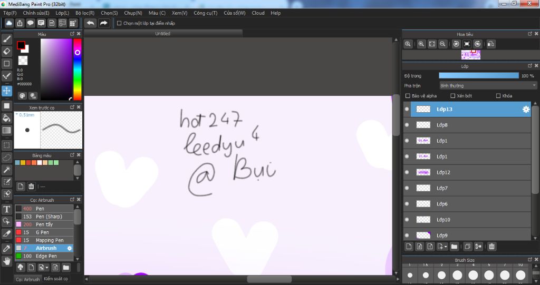Rotate canvas left in the navigator
The width and height of the screenshot is (540, 285).
456,44
